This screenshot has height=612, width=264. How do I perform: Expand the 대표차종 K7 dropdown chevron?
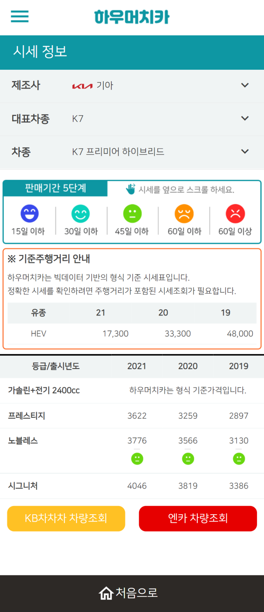tap(245, 118)
